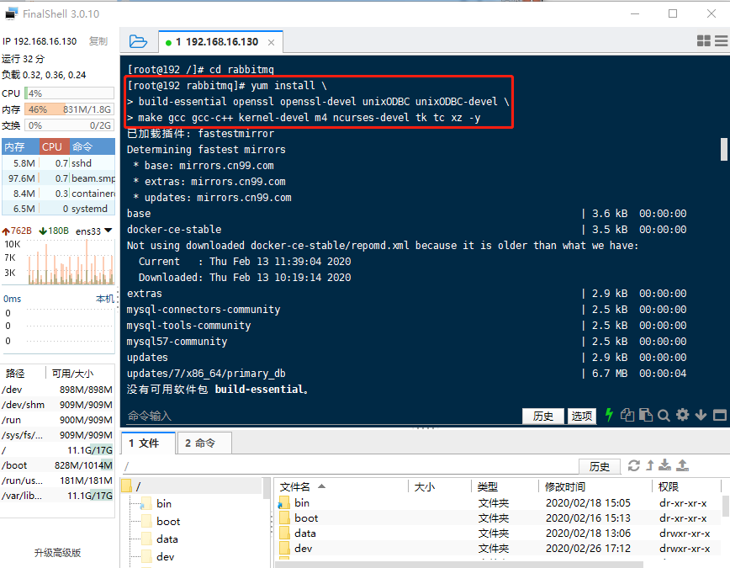The image size is (730, 568).
Task: Click the 本机 ping source label
Action: [105, 299]
